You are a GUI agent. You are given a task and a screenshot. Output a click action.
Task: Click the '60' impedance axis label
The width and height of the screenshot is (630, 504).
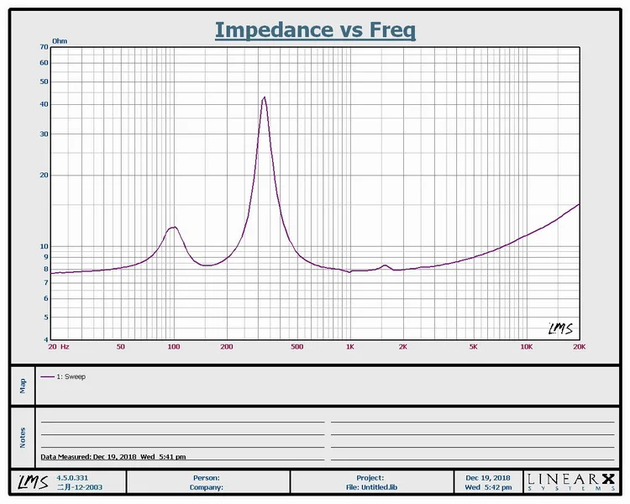(x=44, y=63)
